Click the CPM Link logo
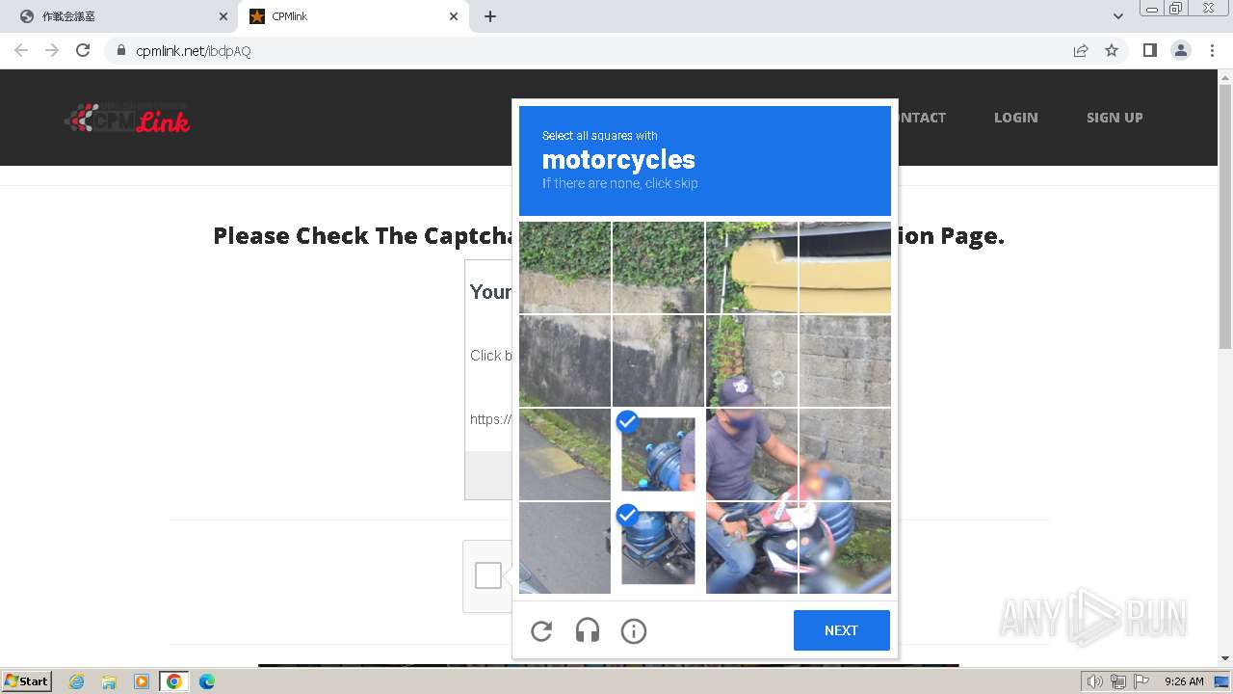 pos(127,118)
